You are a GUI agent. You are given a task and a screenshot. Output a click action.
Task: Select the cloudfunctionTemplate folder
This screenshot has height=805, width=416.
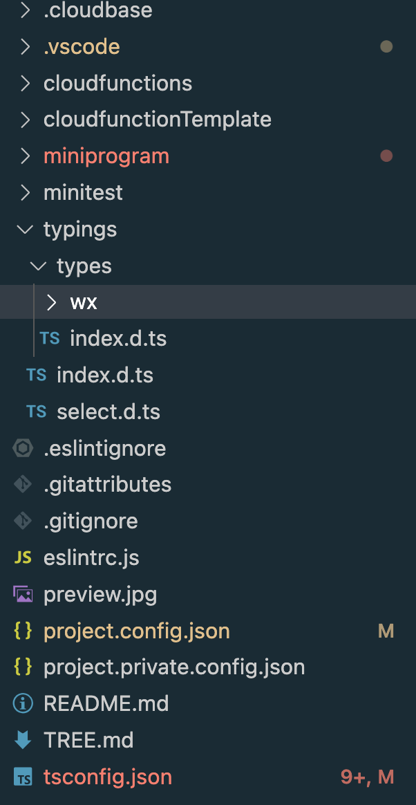(x=157, y=120)
